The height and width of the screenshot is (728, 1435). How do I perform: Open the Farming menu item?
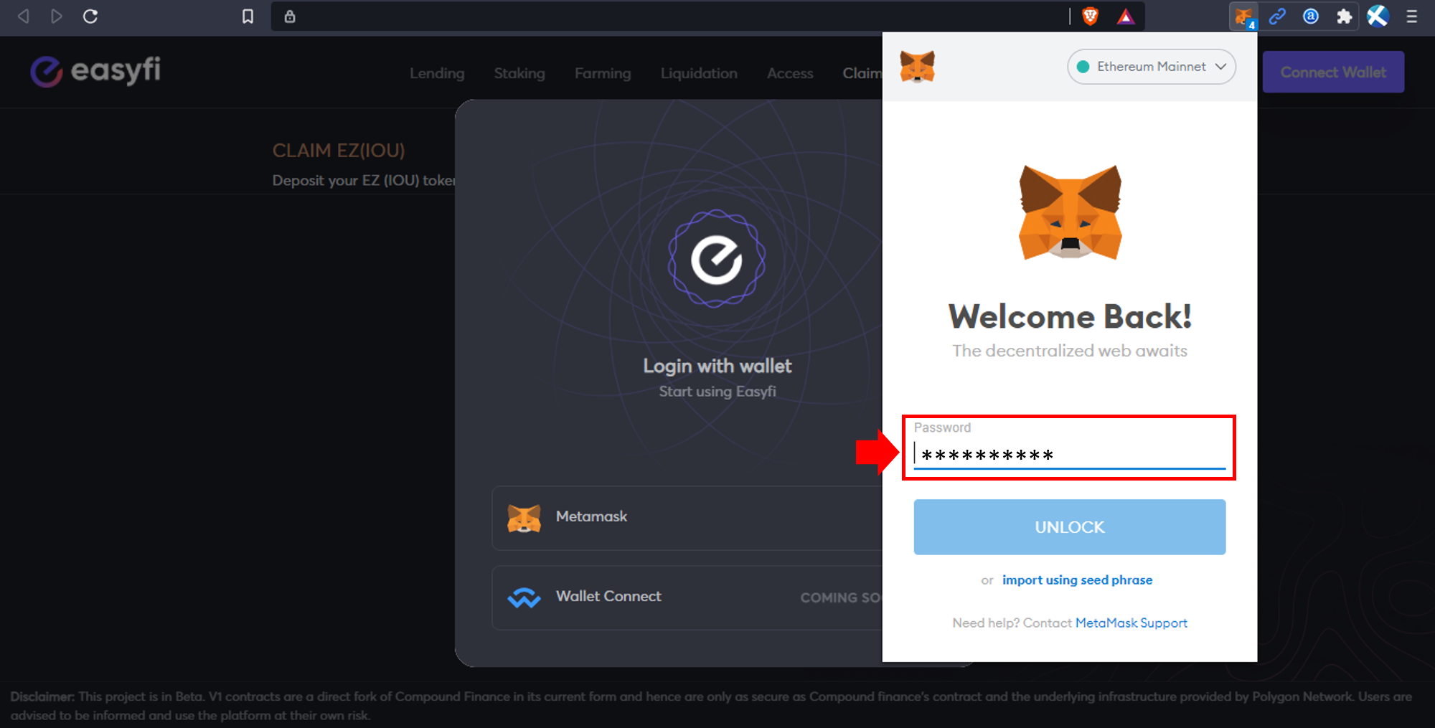pos(603,73)
